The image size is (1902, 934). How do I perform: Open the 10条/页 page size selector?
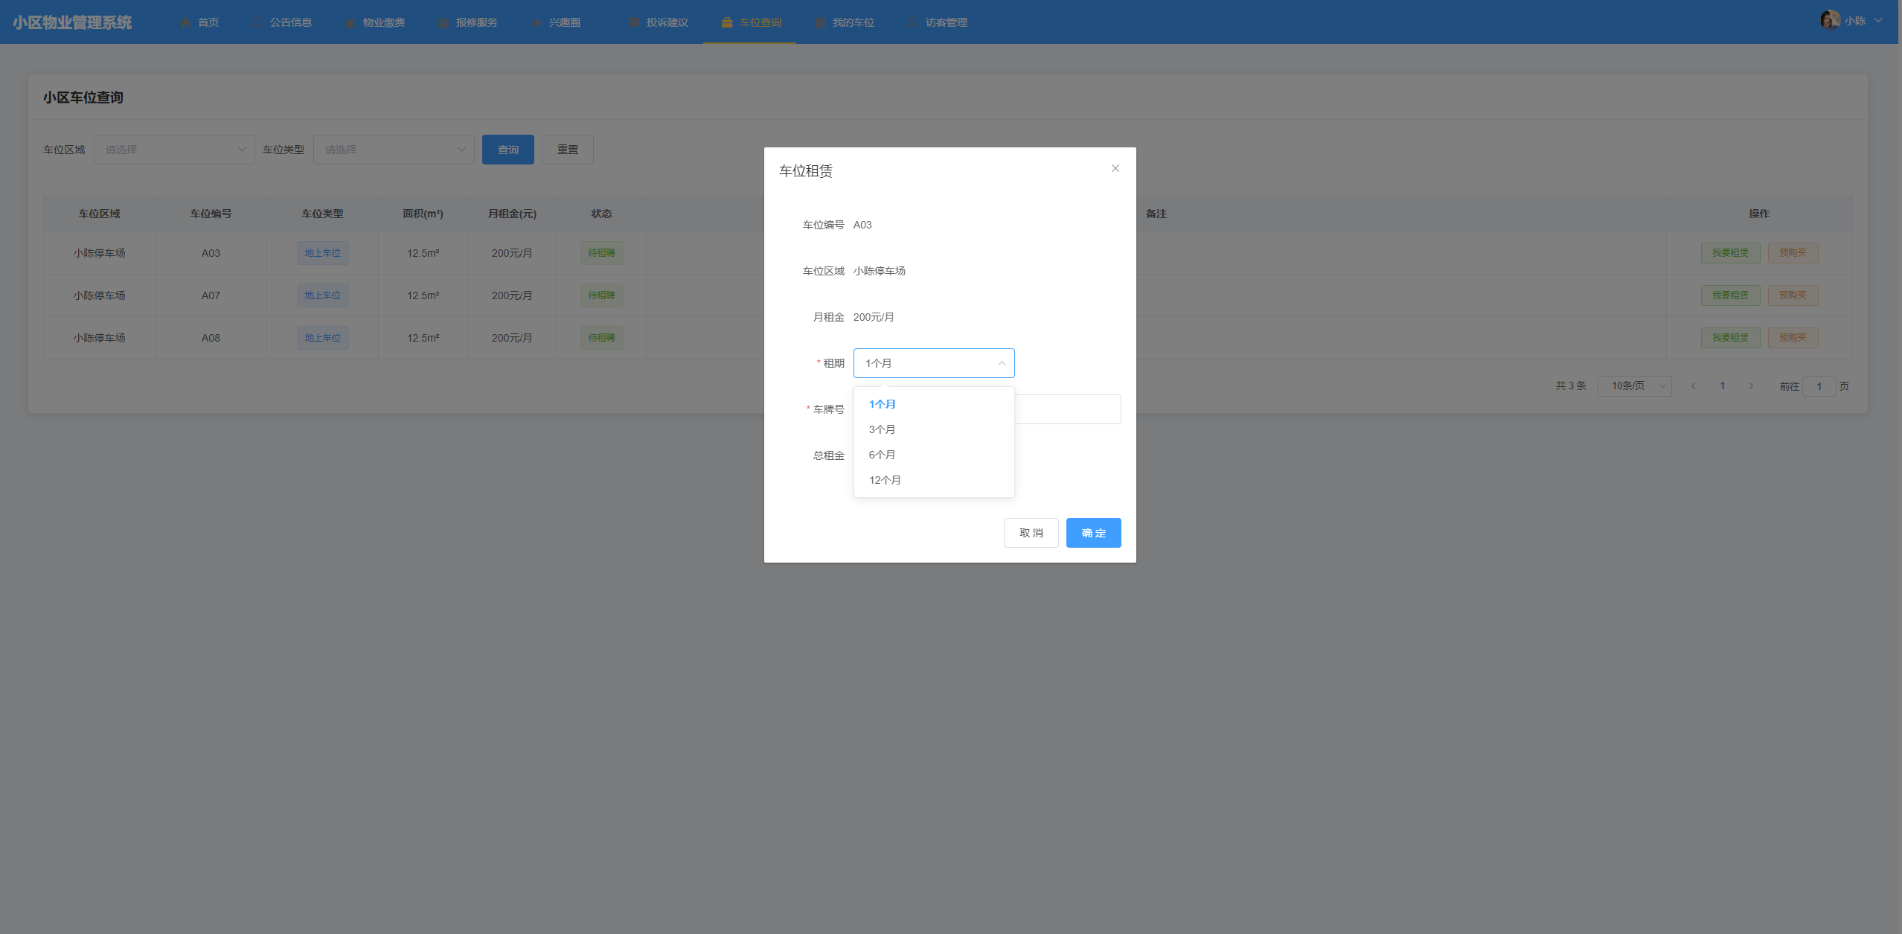(1634, 386)
